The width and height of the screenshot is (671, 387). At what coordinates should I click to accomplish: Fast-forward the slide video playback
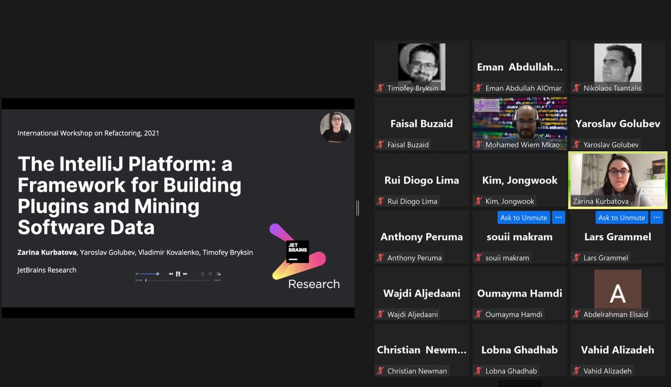click(x=185, y=274)
